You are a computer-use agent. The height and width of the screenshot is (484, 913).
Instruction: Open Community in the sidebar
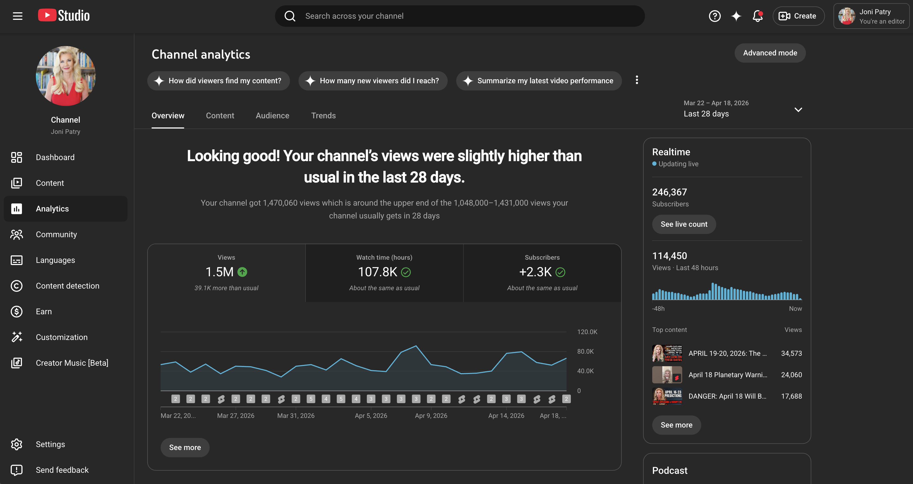[x=66, y=235]
